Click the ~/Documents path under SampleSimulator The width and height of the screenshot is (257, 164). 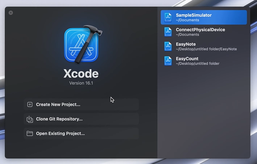click(x=187, y=20)
